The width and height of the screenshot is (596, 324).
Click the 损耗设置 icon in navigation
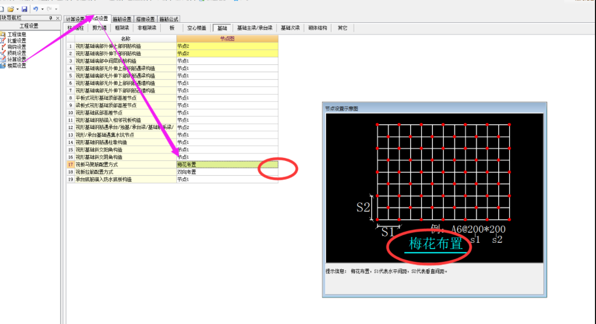[x=3, y=53]
